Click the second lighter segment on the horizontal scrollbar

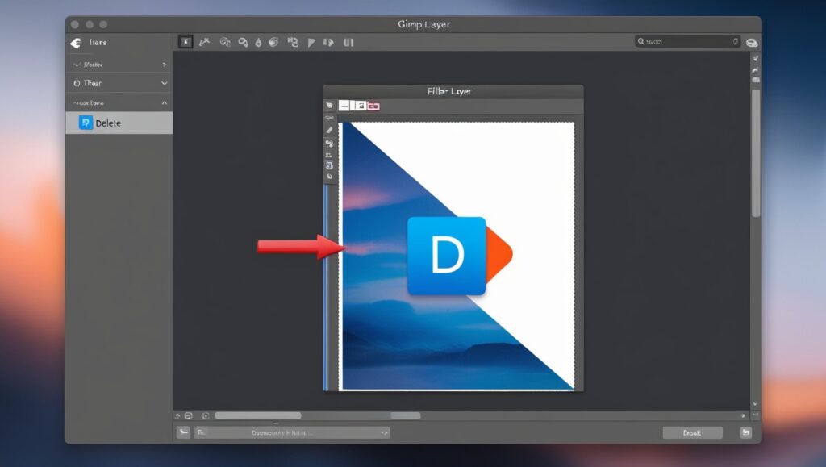[405, 415]
